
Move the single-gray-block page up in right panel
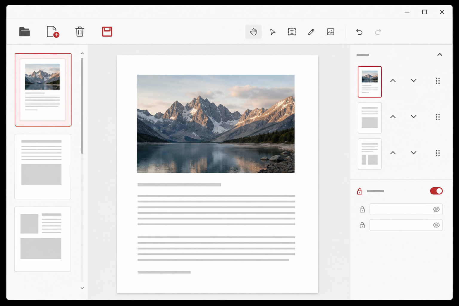point(393,117)
